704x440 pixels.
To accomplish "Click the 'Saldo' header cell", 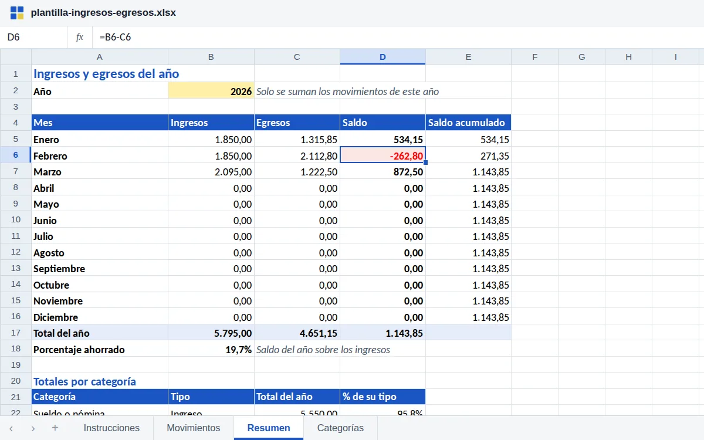I will [383, 123].
